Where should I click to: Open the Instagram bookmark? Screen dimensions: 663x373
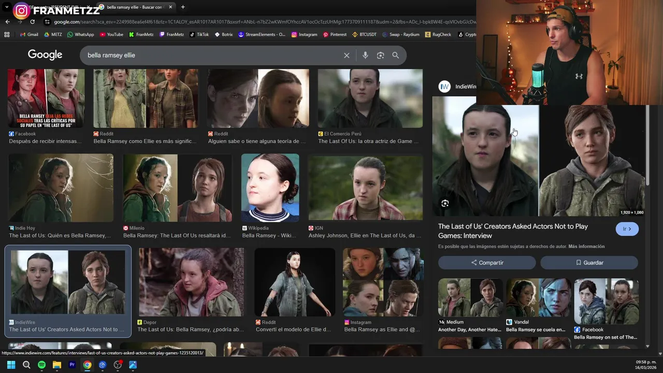(x=305, y=35)
